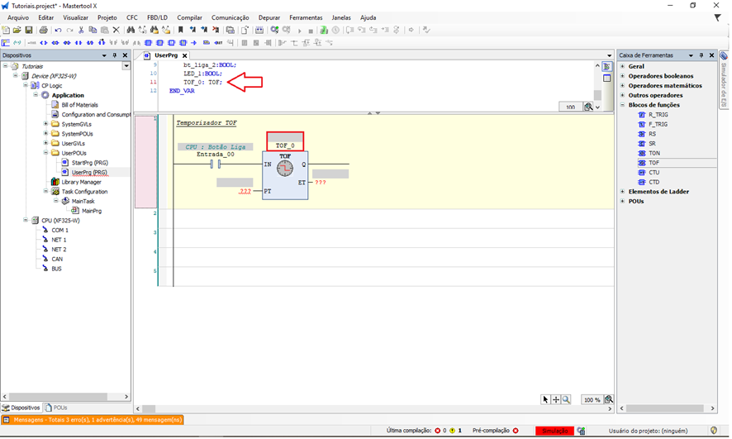Click the Cut scissors icon
This screenshot has width=732, height=439.
pos(80,30)
